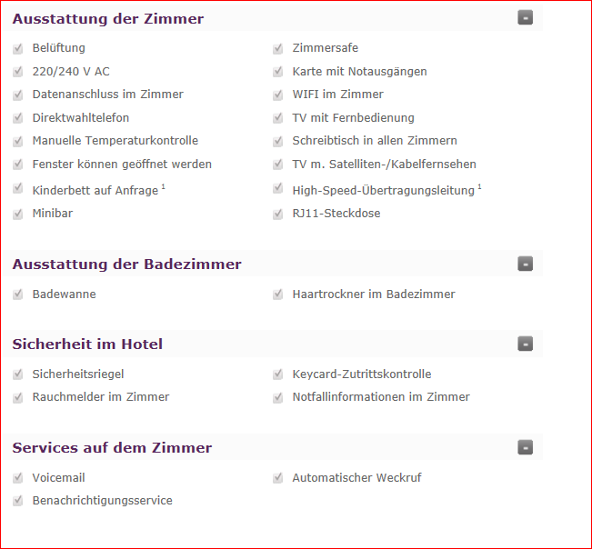This screenshot has height=549, width=592.
Task: Click the Ausstattung der Zimmer heading
Action: tap(108, 18)
